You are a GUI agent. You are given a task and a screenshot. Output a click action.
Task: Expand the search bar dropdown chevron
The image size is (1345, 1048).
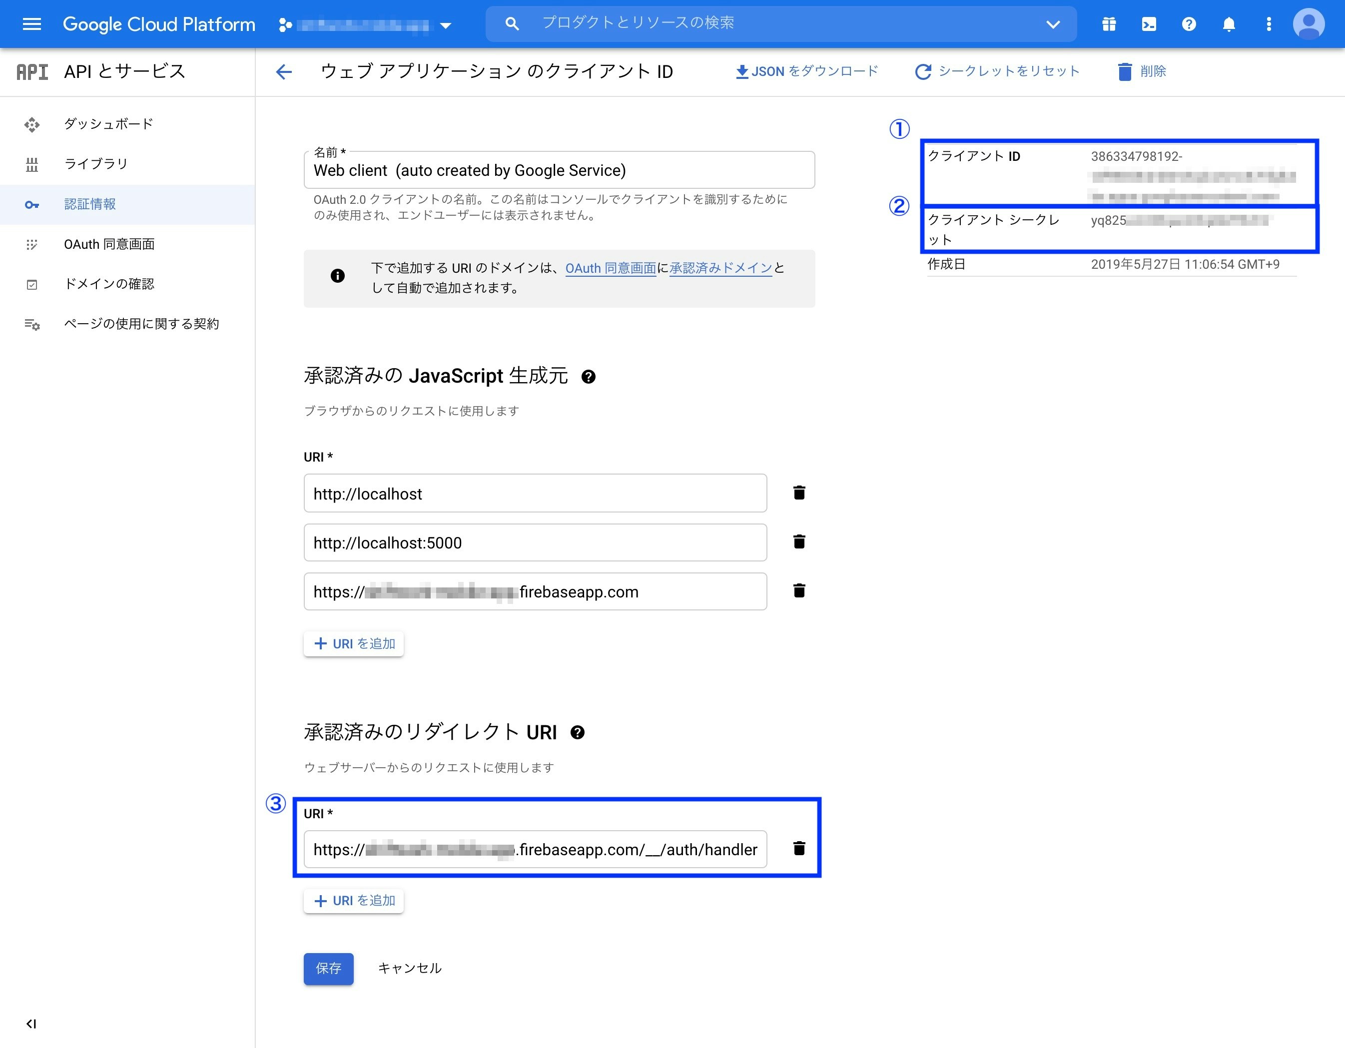1053,24
